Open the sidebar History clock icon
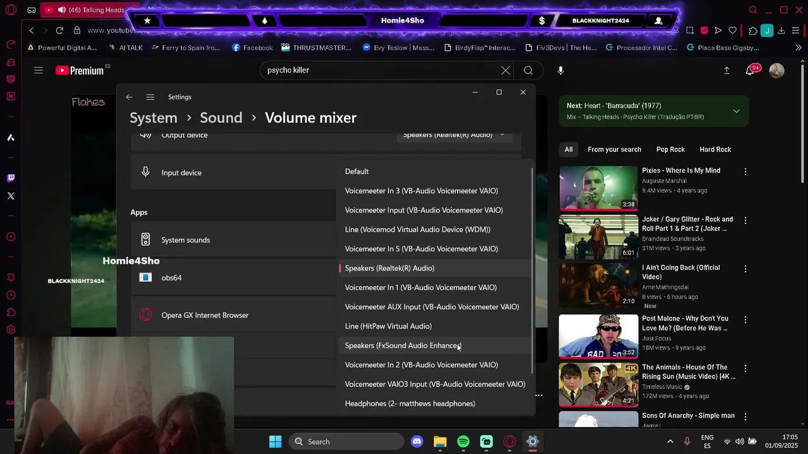This screenshot has height=454, width=808. tap(11, 295)
